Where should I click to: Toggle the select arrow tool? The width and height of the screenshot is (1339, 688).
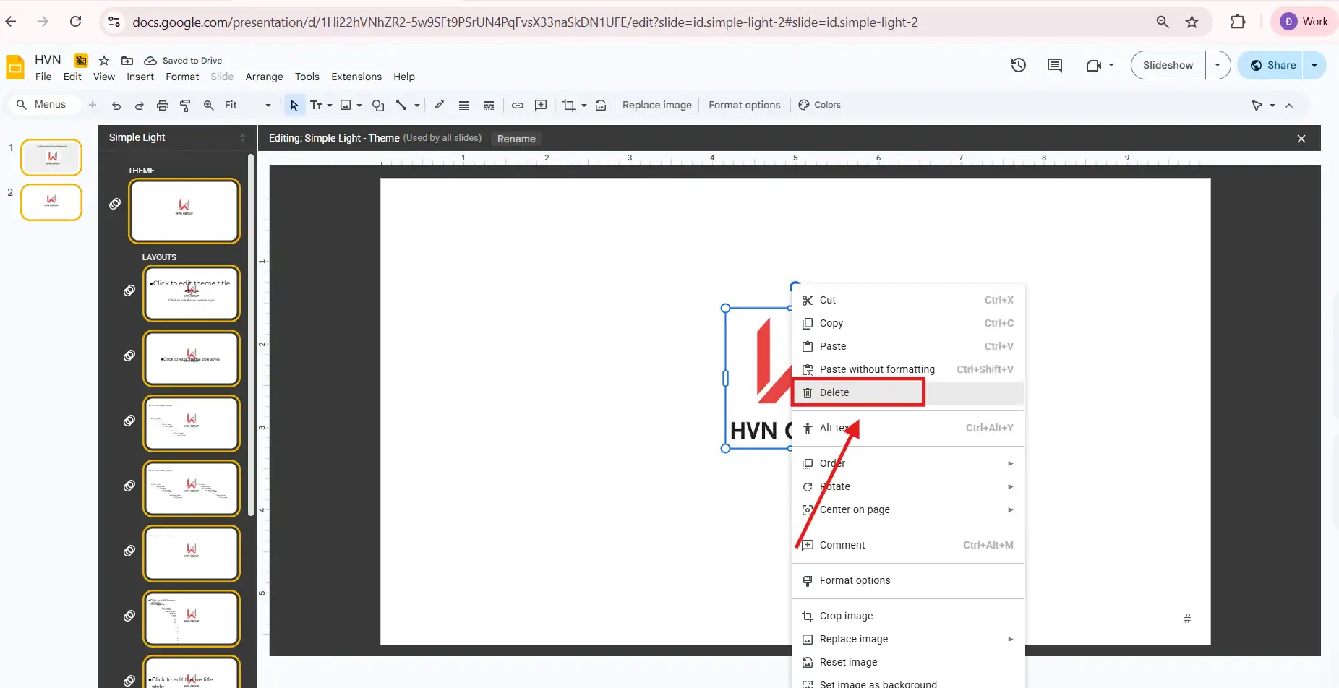coord(294,106)
